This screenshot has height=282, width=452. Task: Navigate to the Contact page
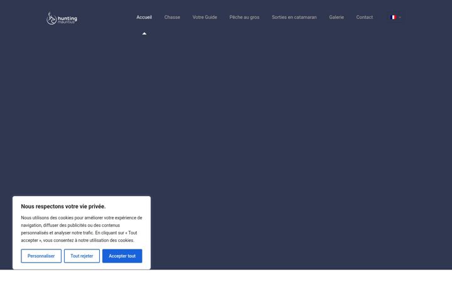coord(364,18)
